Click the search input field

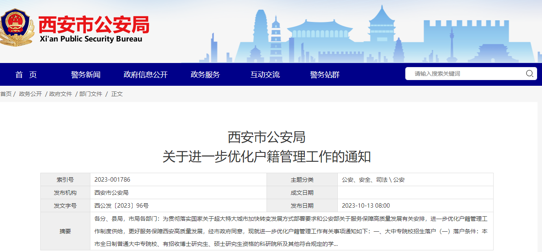coord(460,74)
